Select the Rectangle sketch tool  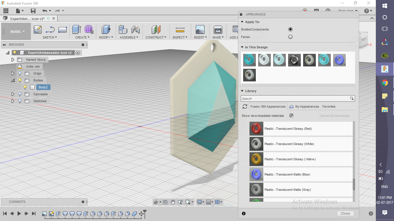click(63, 30)
